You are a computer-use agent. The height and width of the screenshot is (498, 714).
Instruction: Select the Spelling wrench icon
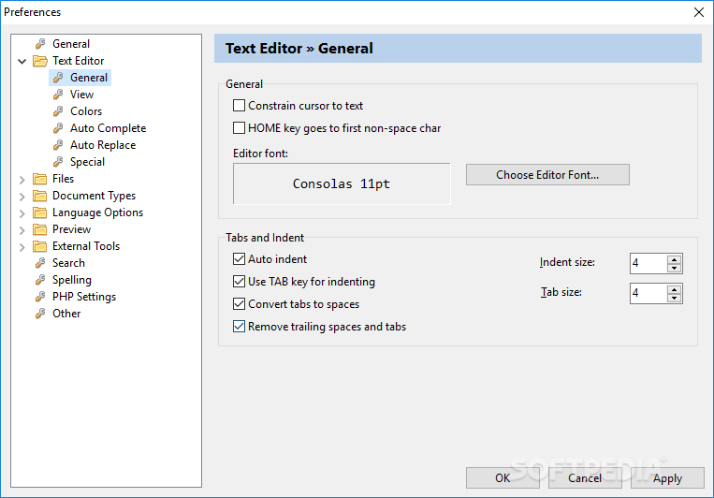40,280
